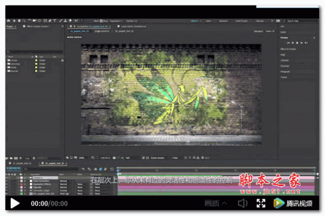Screen dimensions: 325x216
Task: Click the Search Help field
Action: pos(301,21)
